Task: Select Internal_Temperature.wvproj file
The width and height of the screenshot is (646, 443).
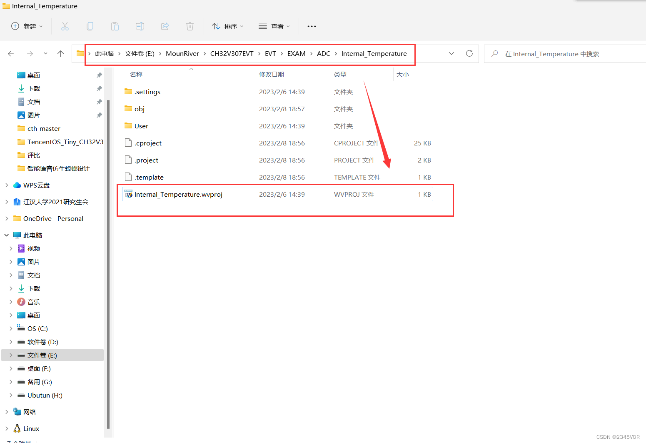Action: (x=277, y=195)
